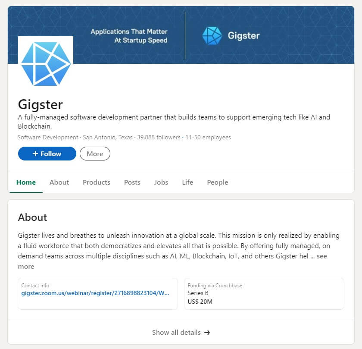Click the Gigster wordmark in the banner
362x349 pixels.
click(x=244, y=36)
